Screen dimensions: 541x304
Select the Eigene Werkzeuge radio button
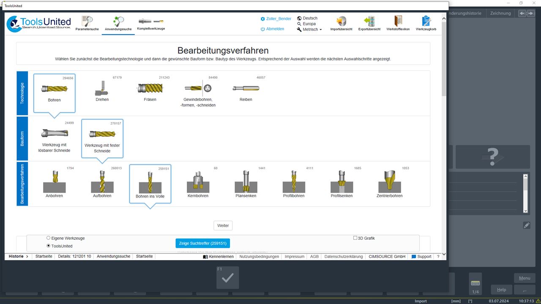[x=49, y=238]
